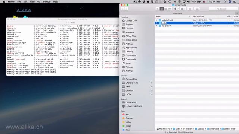Open the Edit menu

pyautogui.click(x=25, y=1)
